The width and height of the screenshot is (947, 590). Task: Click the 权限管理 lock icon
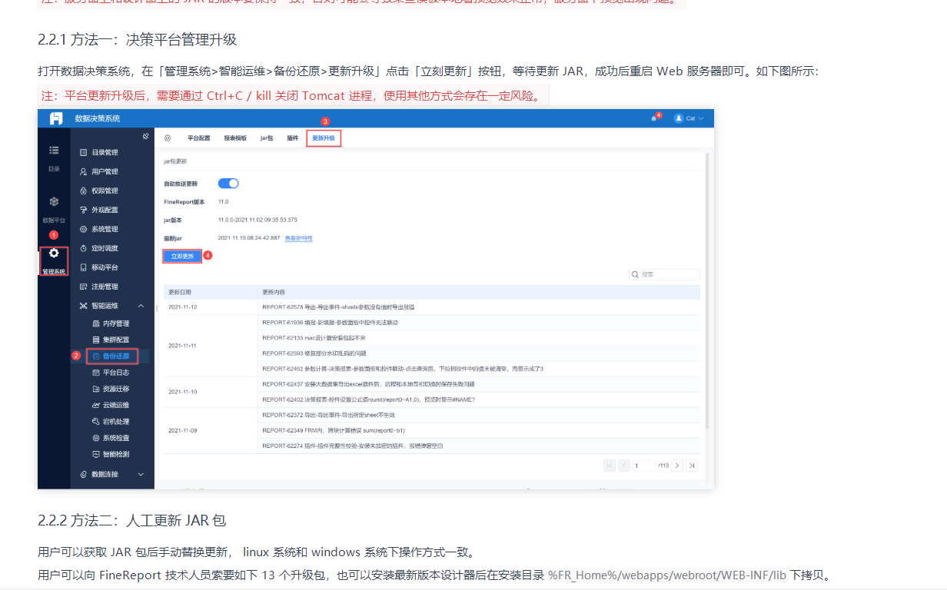[84, 191]
